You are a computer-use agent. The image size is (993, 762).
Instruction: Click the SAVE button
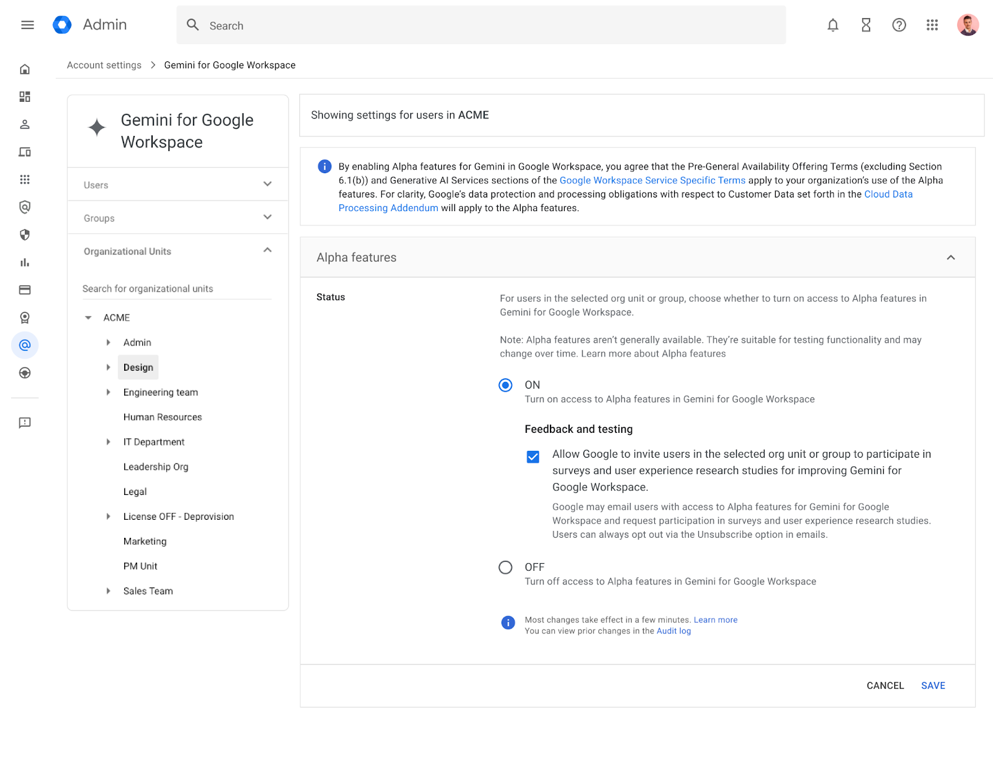point(933,686)
